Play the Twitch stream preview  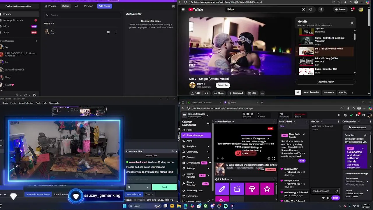click(218, 158)
